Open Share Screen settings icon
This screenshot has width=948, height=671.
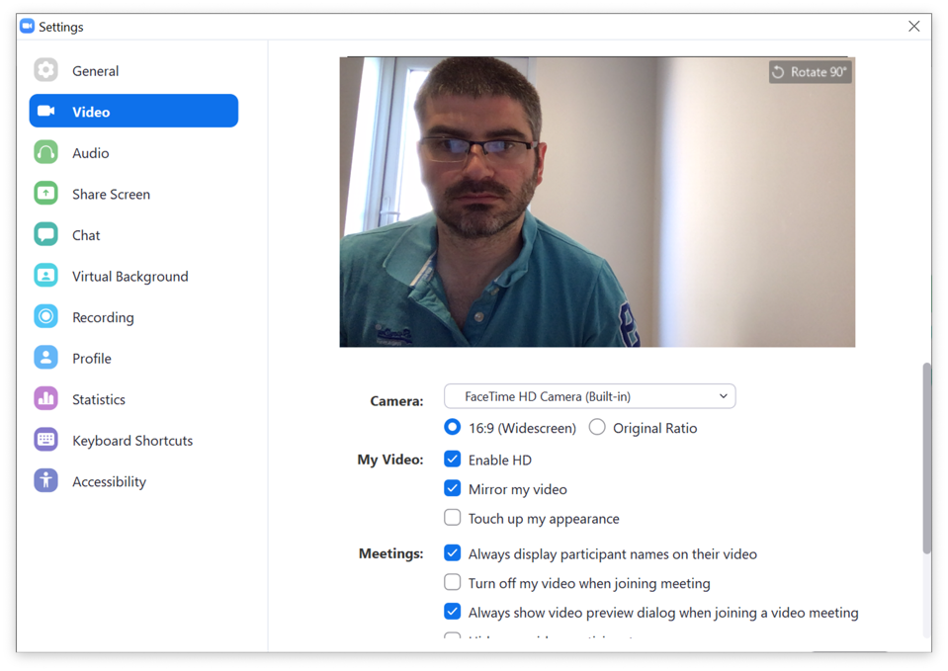coord(45,194)
